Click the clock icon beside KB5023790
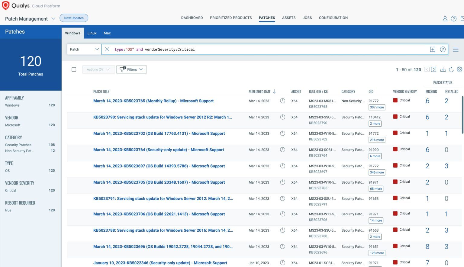This screenshot has width=464, height=267. (283, 117)
